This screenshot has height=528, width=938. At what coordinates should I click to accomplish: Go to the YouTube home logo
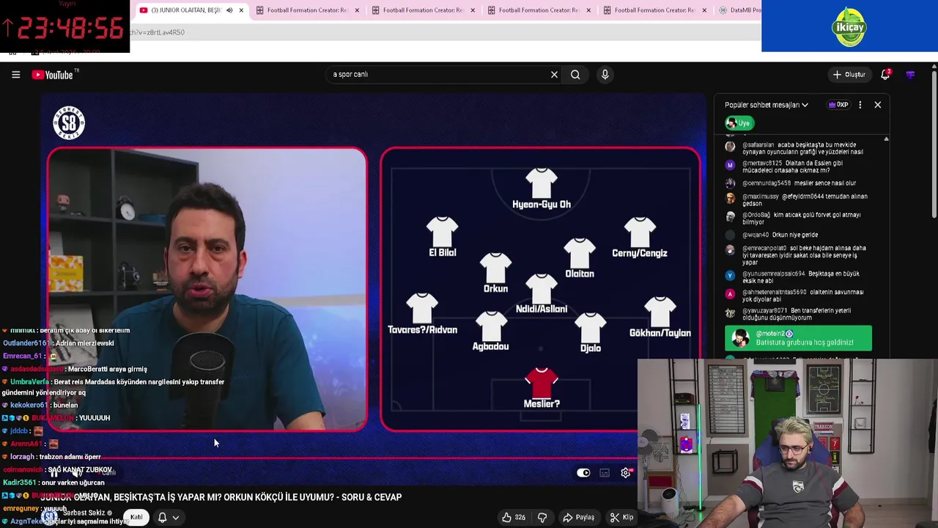(53, 75)
